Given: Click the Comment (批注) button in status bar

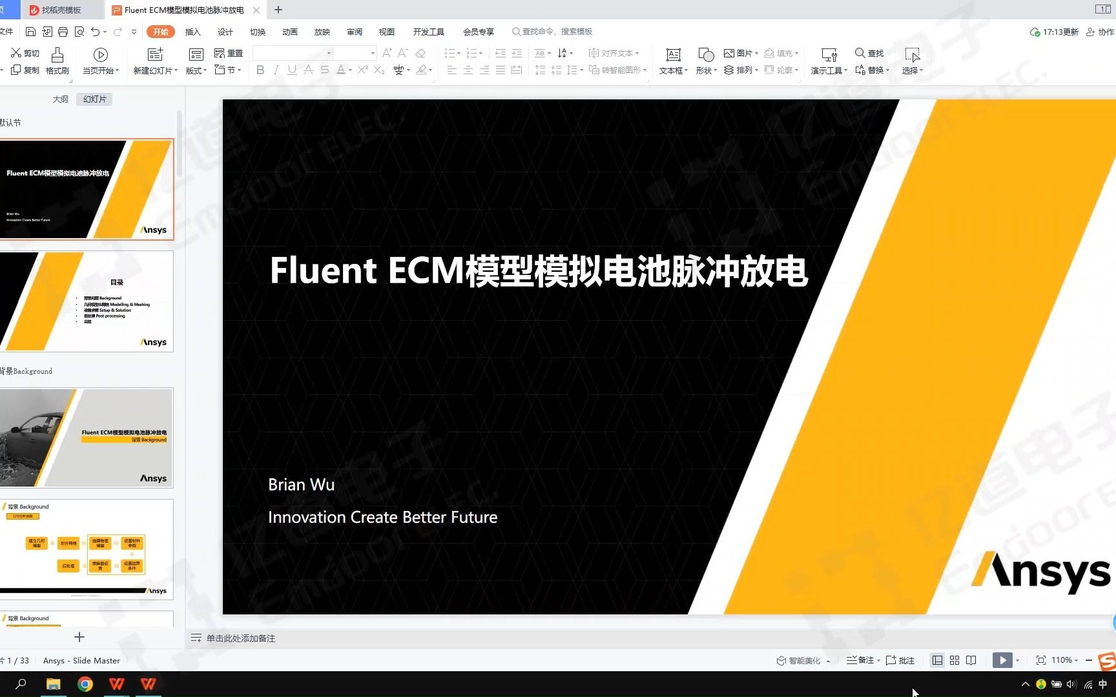Looking at the screenshot, I should [900, 660].
